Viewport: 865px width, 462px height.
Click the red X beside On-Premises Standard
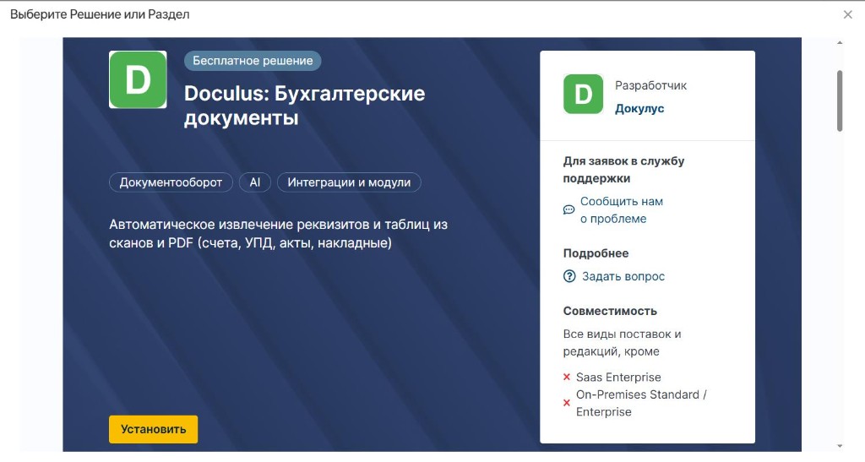coord(567,403)
